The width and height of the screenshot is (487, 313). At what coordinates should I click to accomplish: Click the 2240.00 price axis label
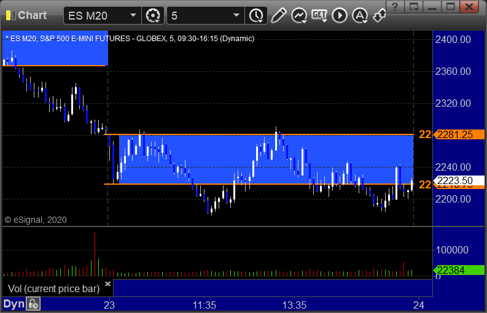coord(453,167)
